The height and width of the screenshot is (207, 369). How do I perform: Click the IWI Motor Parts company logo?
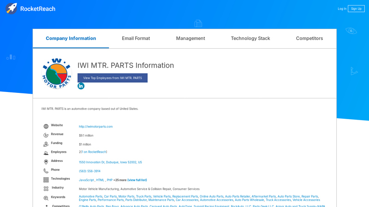[x=56, y=74]
